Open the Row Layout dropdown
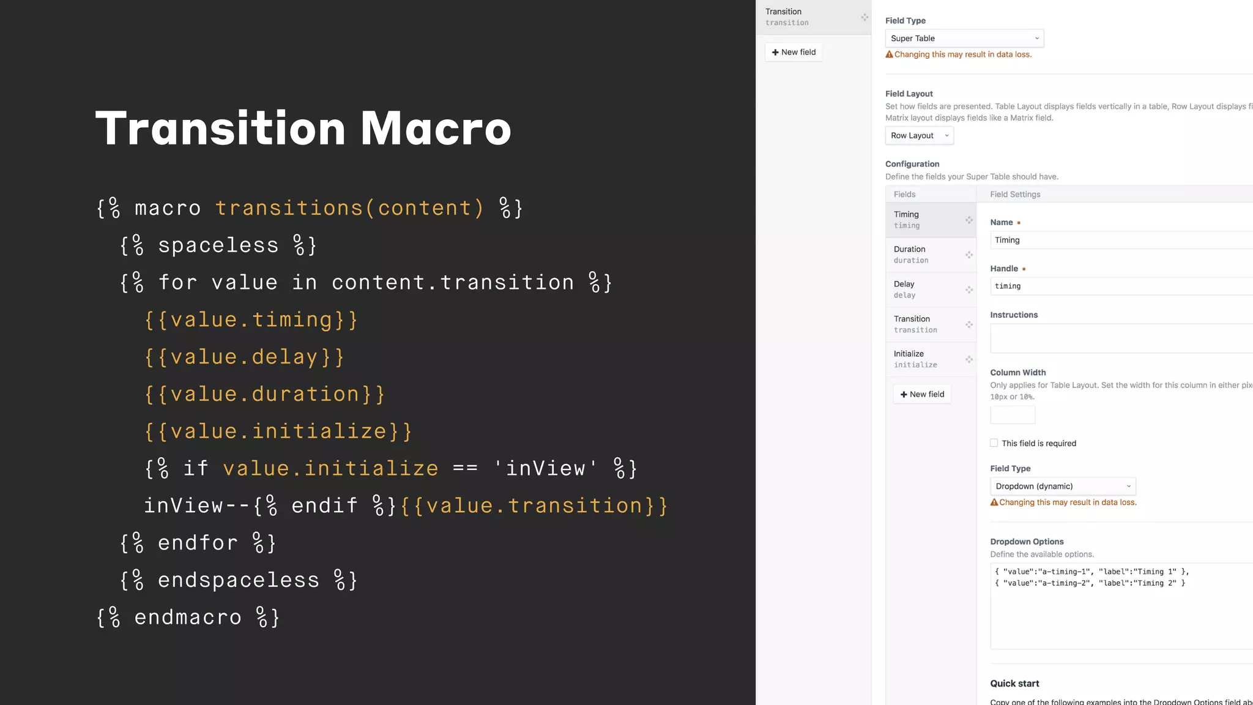The image size is (1253, 705). coord(919,136)
